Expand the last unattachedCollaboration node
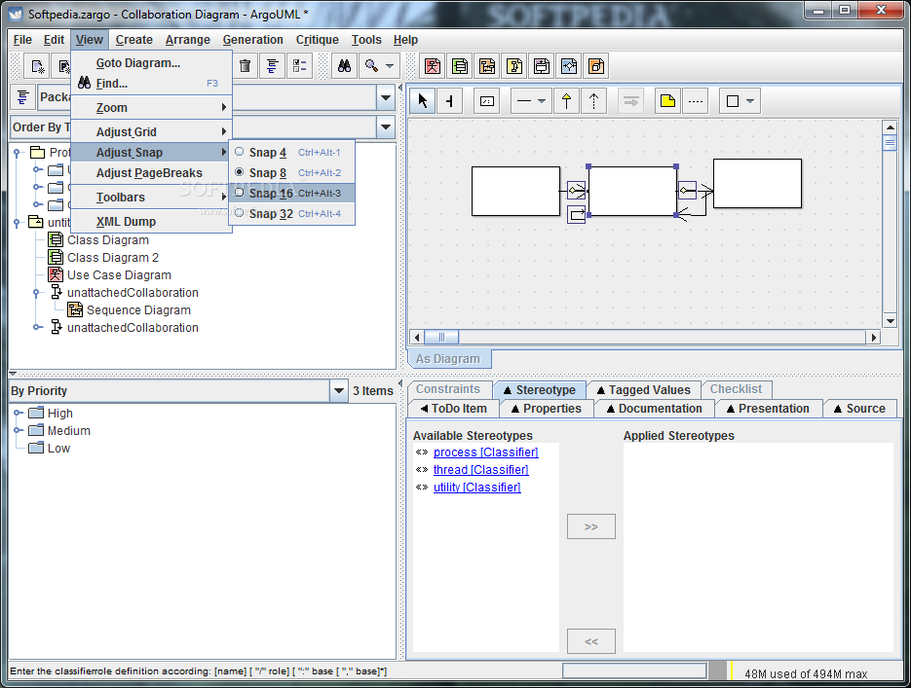 click(x=37, y=327)
